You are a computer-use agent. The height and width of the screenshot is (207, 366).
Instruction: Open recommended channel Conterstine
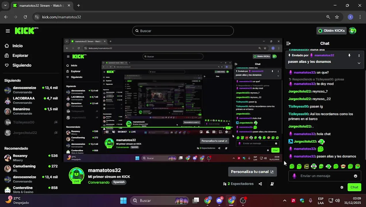31,190
